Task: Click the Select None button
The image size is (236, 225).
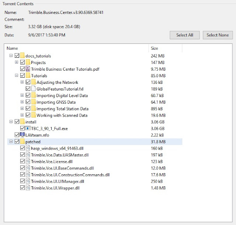Action: coord(218,35)
